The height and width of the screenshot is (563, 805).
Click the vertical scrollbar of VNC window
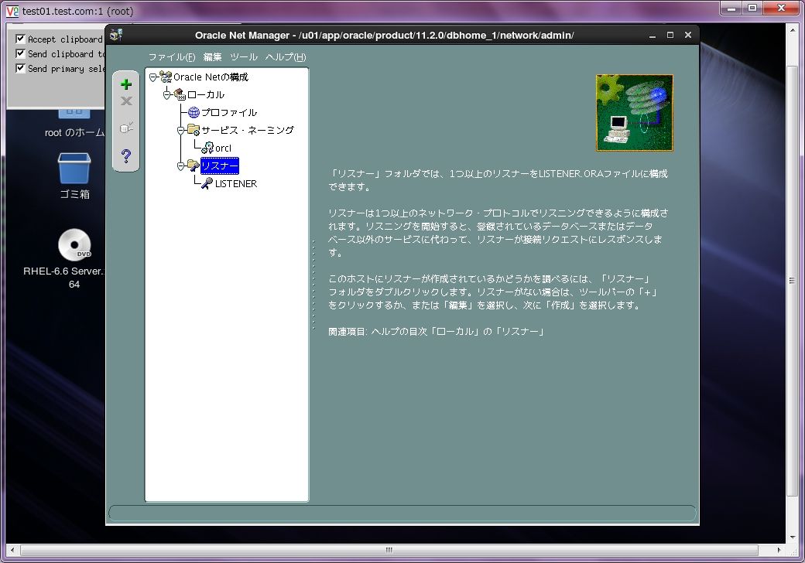792,281
